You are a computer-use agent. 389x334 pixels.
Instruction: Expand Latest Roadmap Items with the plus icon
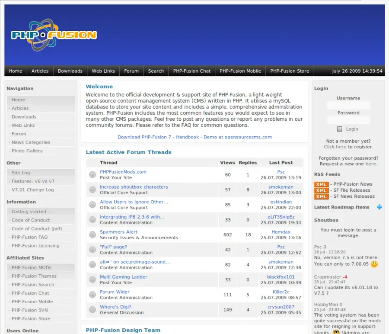tap(379, 207)
